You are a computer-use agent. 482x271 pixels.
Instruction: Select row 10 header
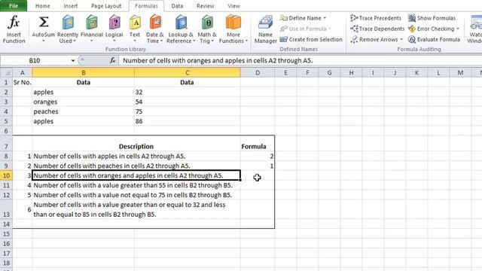(x=6, y=175)
